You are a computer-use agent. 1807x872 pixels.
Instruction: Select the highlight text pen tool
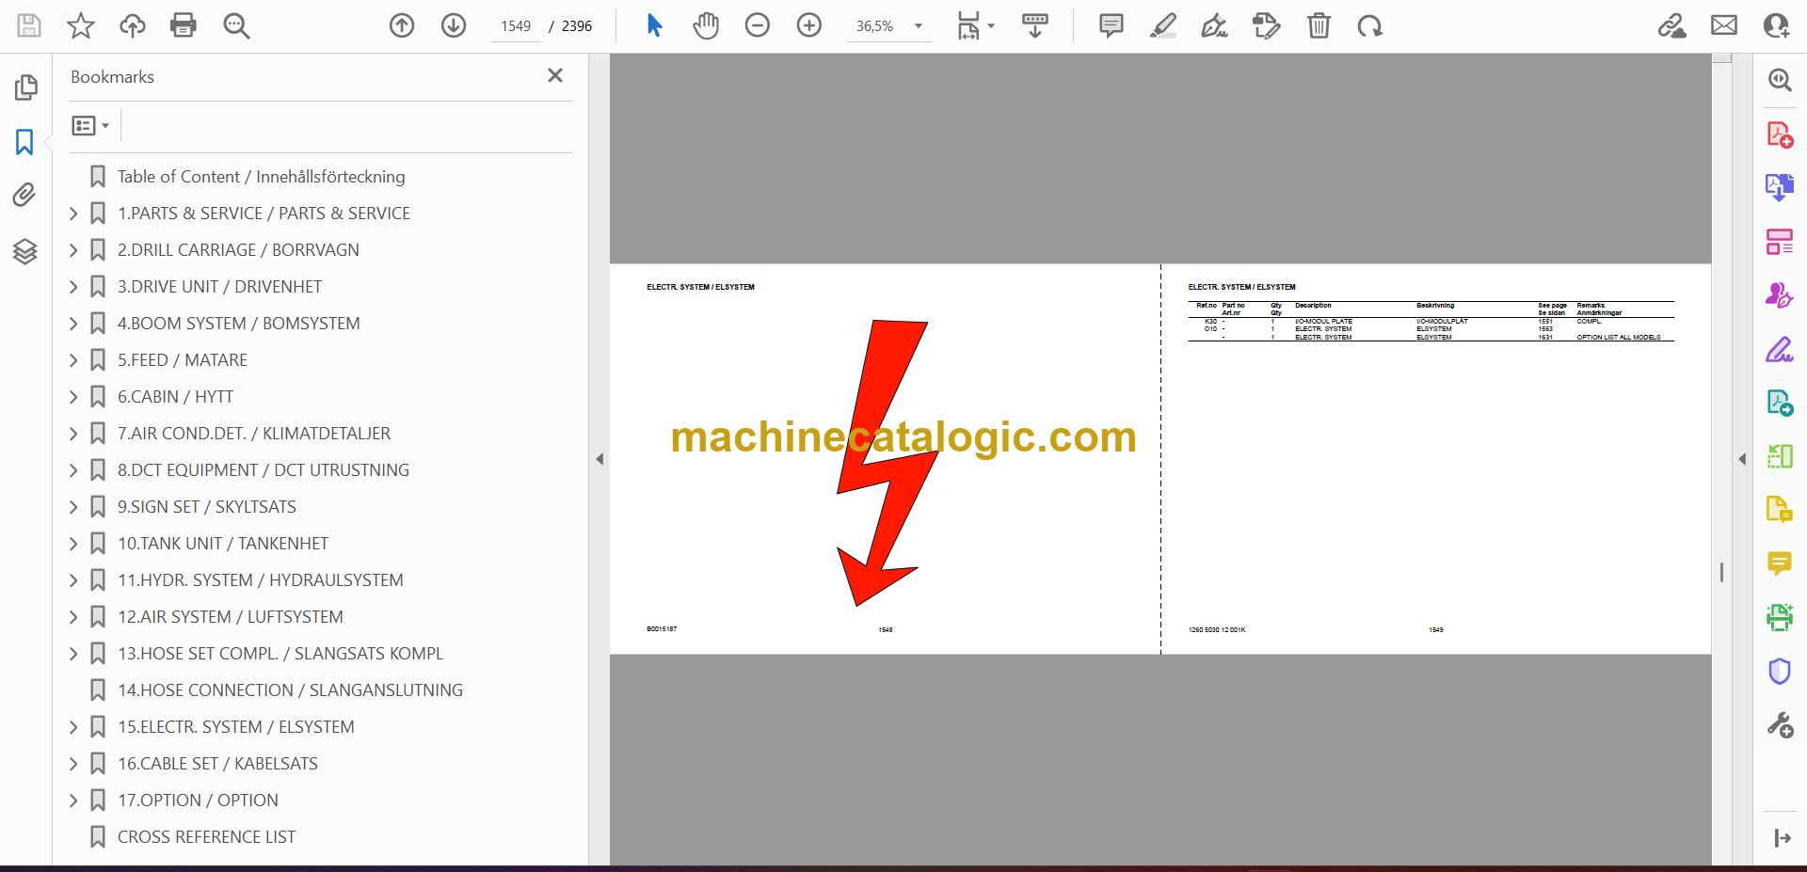(1163, 25)
